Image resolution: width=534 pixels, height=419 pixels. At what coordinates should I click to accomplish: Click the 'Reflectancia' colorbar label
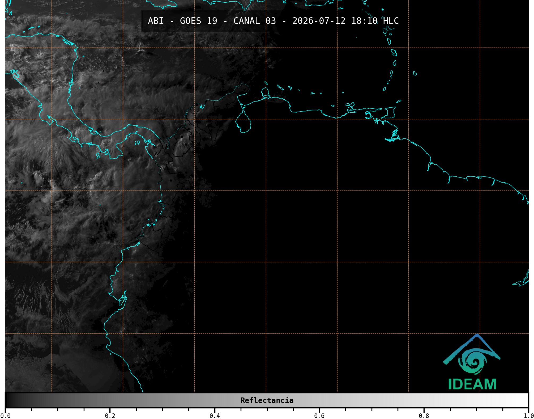(x=267, y=400)
